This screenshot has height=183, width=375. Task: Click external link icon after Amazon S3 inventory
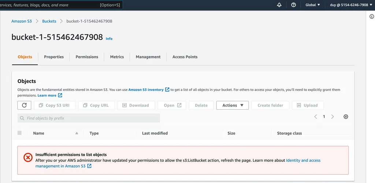tap(167, 90)
